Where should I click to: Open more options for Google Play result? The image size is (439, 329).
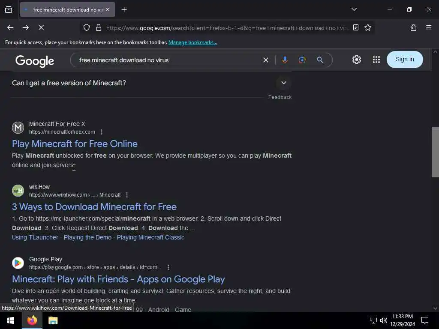coord(168,267)
